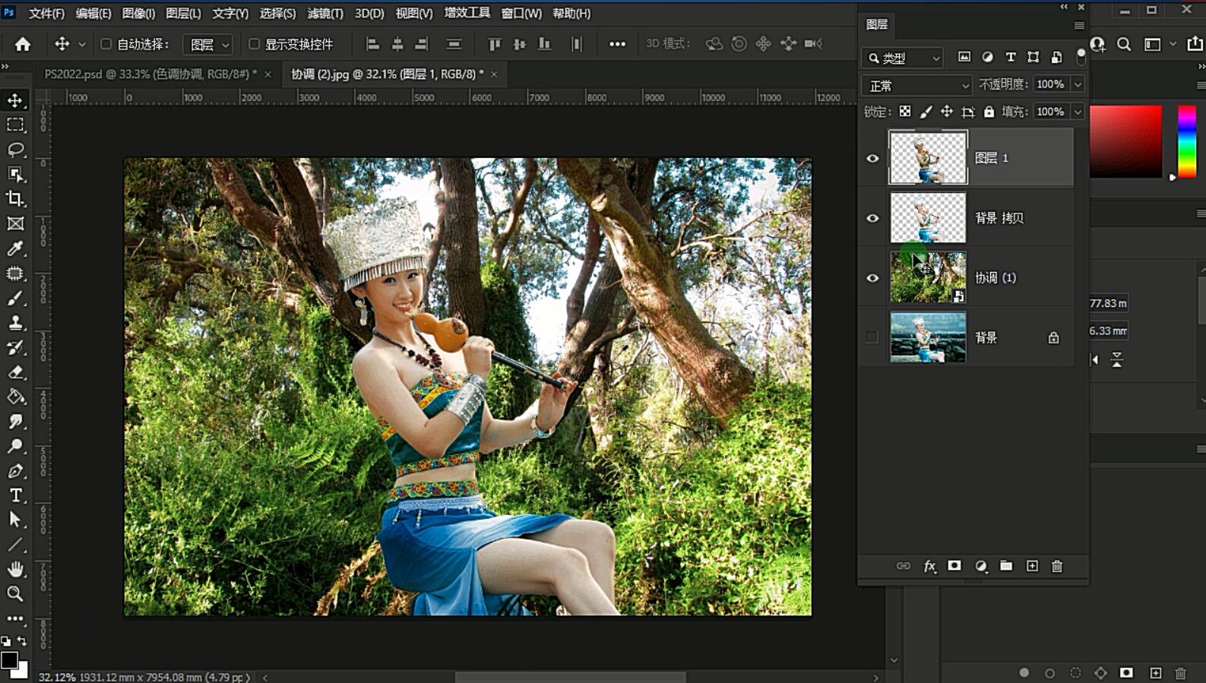Add a layer style with fx icon

point(929,566)
